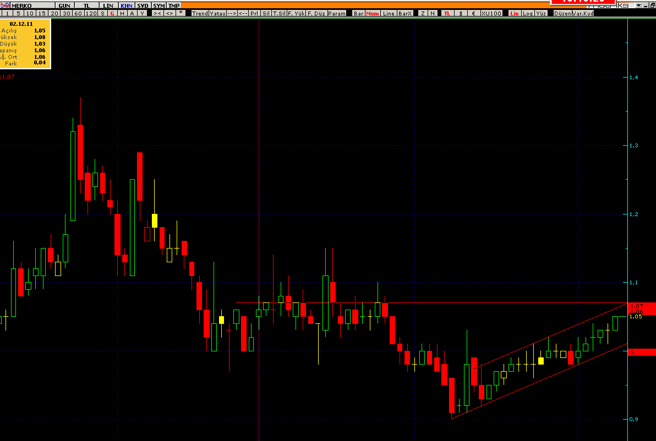Toggle Mum candlestick chart style
The image size is (656, 441).
[x=373, y=13]
